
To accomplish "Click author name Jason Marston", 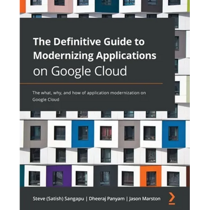I will [x=144, y=199].
